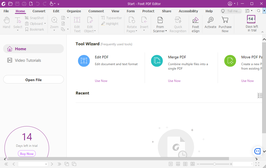Toggle the Recent files list view
Viewport: 266px width, 168px height.
(260, 96)
